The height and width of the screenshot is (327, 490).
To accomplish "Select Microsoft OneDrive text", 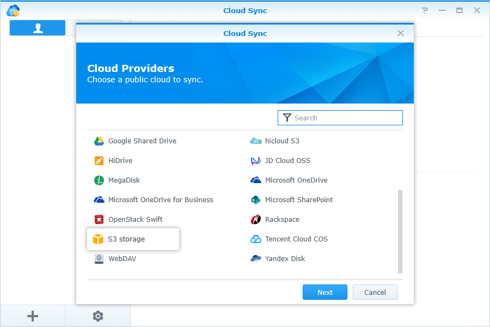I will pos(296,180).
